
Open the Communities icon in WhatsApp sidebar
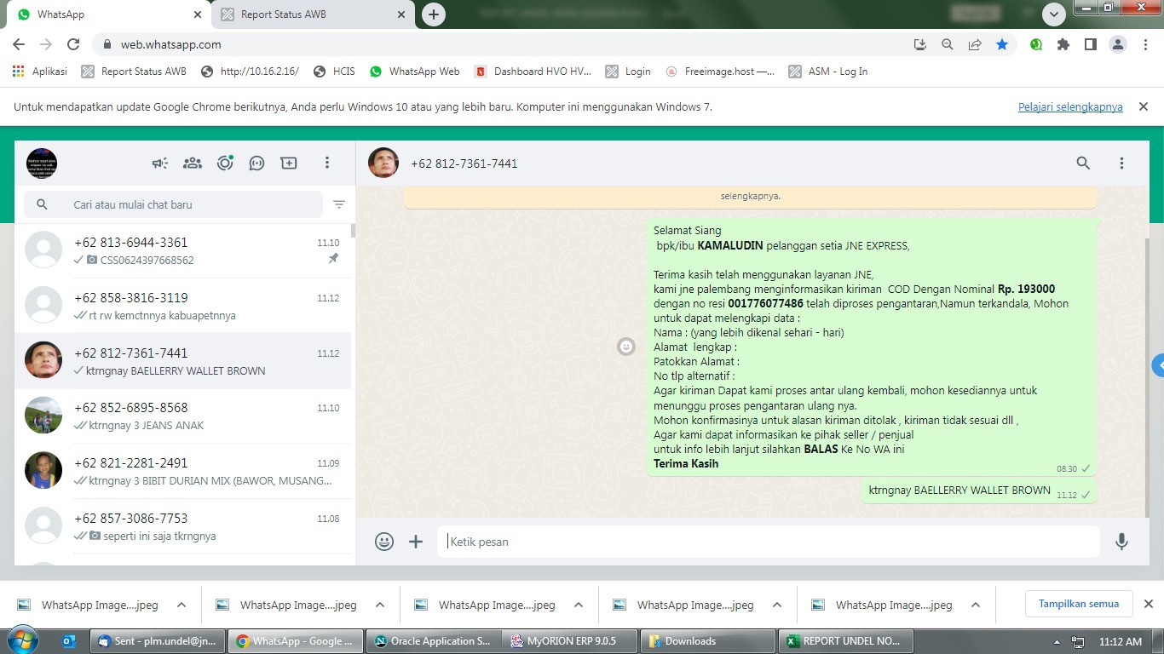pos(193,163)
